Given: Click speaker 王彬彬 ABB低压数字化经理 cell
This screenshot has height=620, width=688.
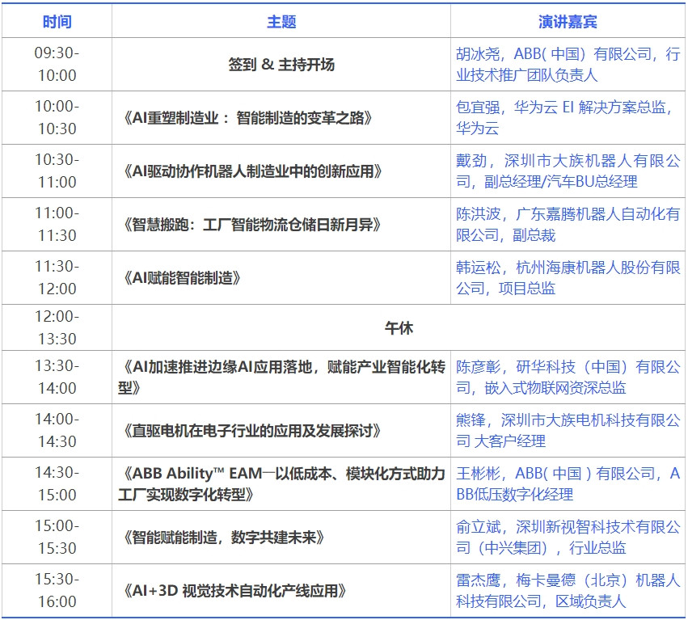Looking at the screenshot, I should [x=568, y=483].
